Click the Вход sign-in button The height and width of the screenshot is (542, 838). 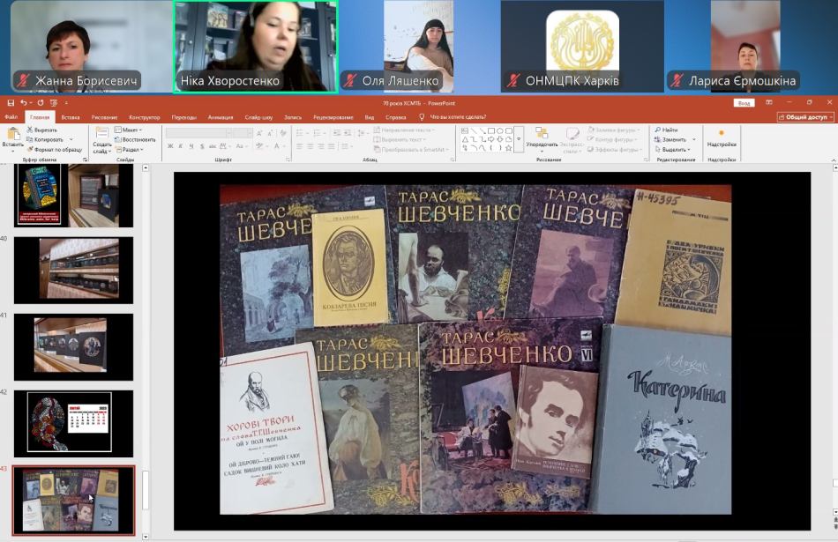click(744, 103)
